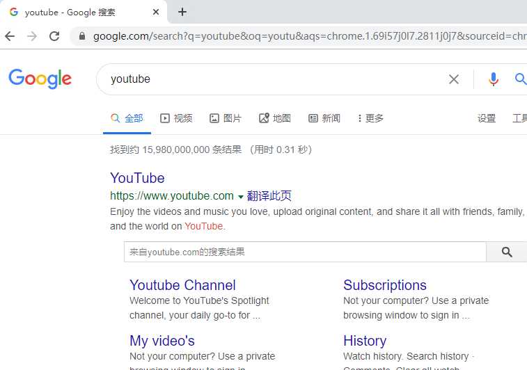The image size is (527, 370).
Task: Open 设置 (Settings) menu
Action: [x=487, y=118]
